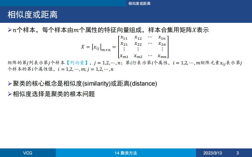Click matrix element xm1 in bottom-left

(124, 56)
